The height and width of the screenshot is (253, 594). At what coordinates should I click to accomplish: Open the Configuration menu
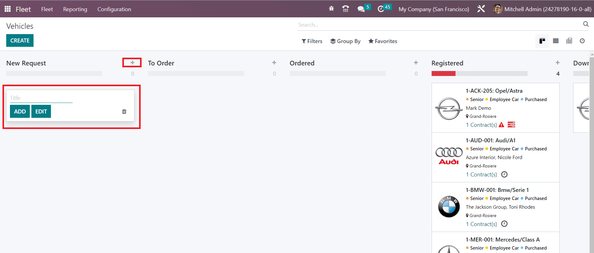pyautogui.click(x=114, y=9)
